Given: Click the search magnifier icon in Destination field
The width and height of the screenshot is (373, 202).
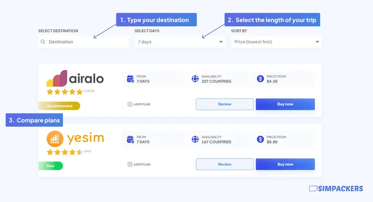Looking at the screenshot, I should coord(43,42).
